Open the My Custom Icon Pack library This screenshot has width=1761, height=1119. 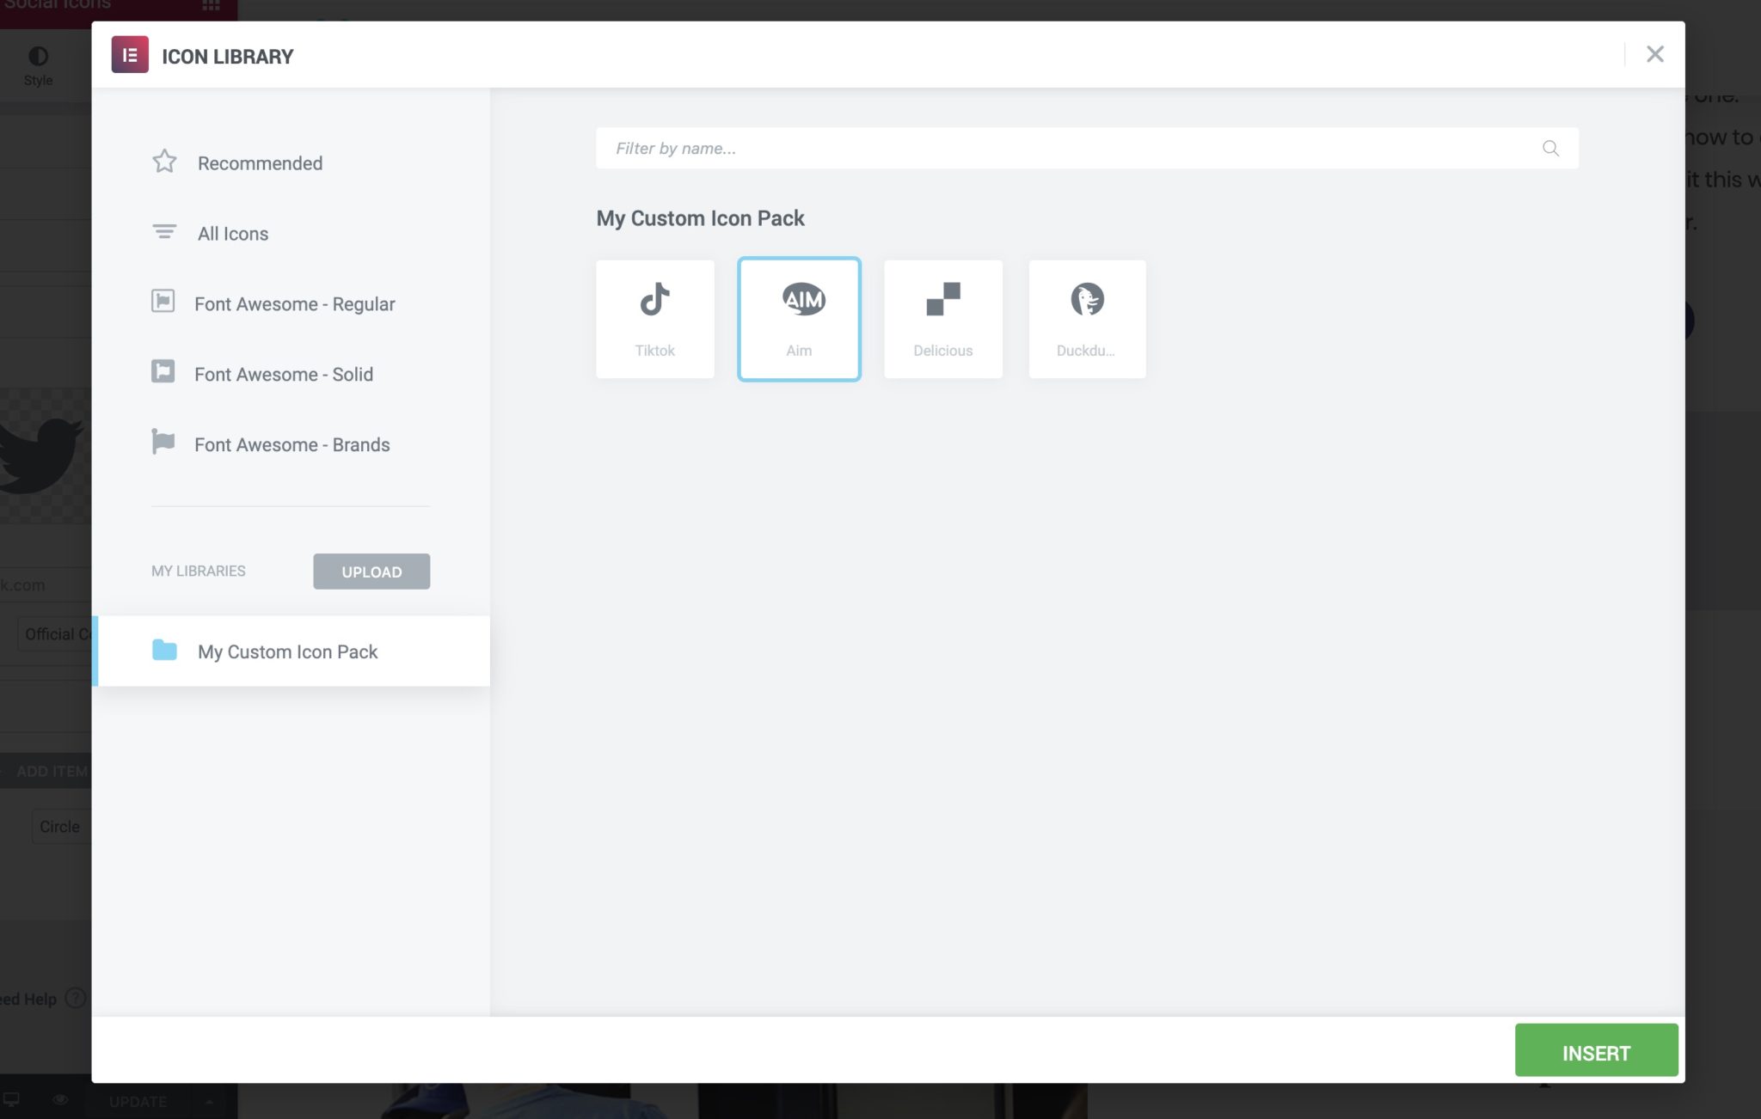[x=287, y=651]
